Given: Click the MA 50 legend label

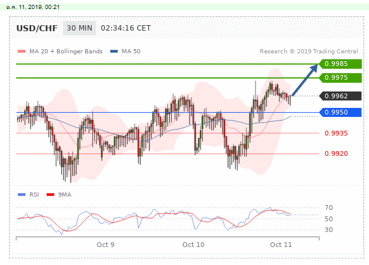Looking at the screenshot, I should (x=131, y=52).
